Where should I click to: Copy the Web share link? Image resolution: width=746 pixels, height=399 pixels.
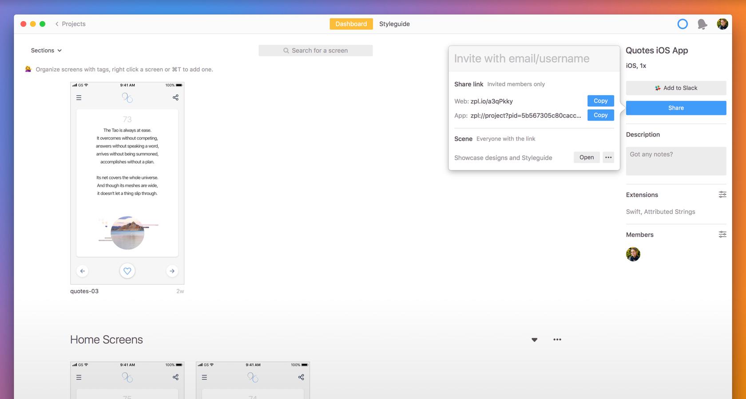[x=600, y=101]
